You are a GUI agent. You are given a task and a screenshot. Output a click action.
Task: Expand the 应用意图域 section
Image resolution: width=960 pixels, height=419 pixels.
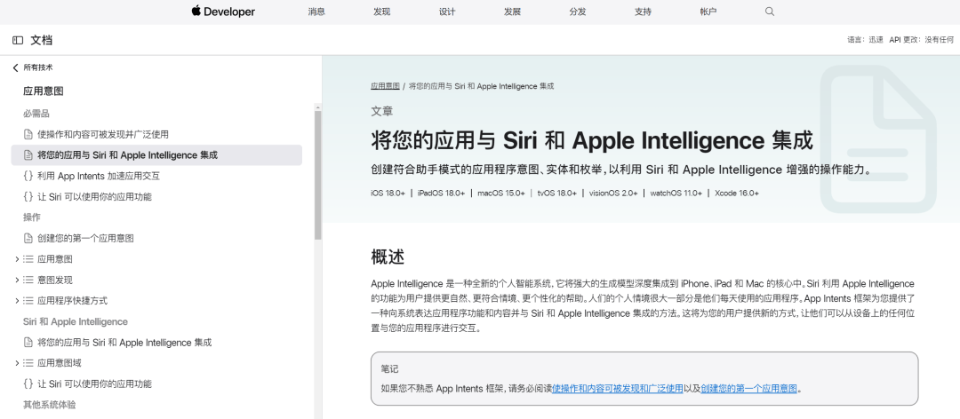[17, 363]
